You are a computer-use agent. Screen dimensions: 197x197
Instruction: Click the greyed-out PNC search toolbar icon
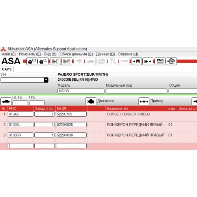[x=102, y=61]
